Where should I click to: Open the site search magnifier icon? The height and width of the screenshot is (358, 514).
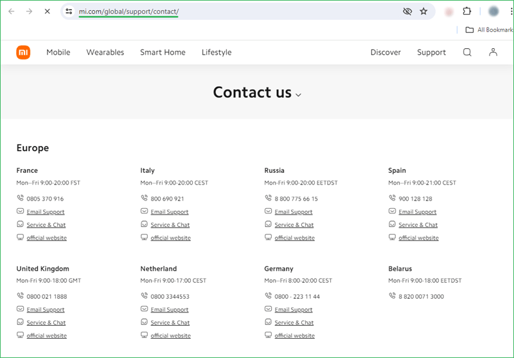pos(467,52)
